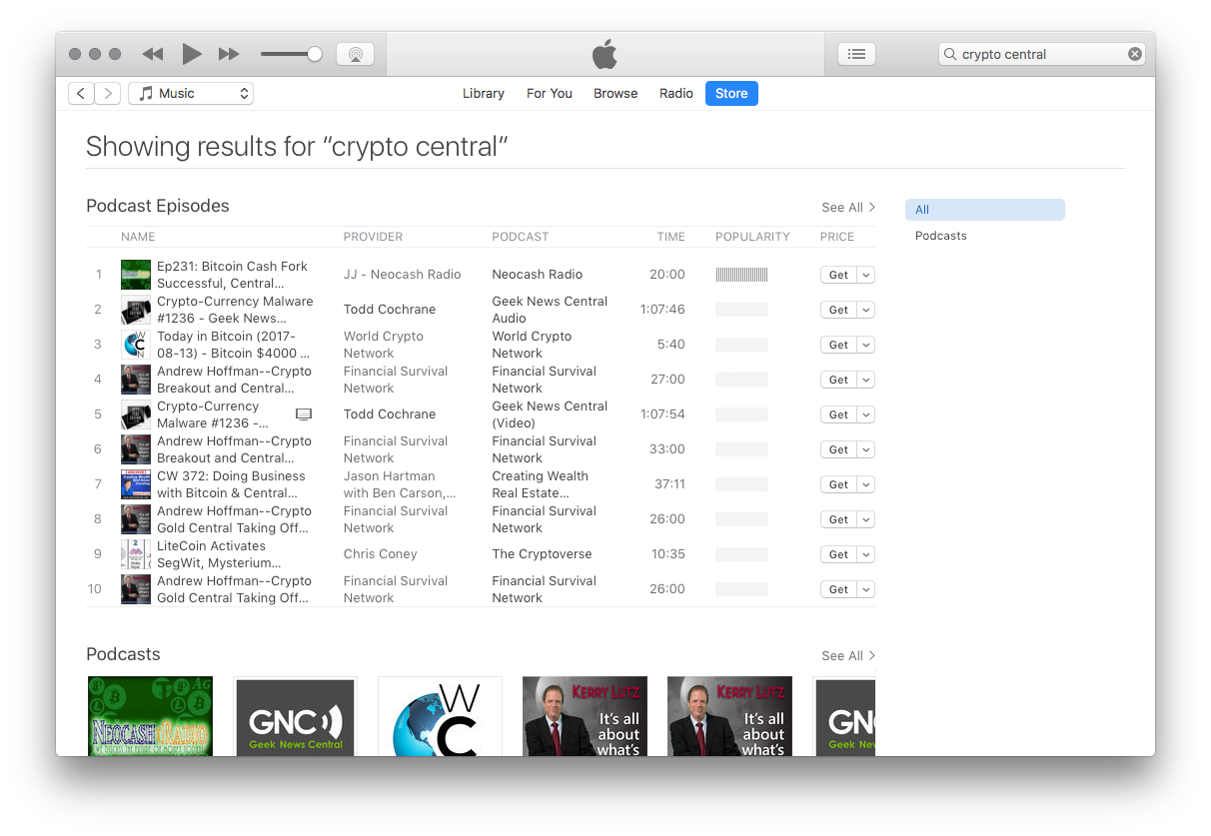Sort by the NAME column header

tap(138, 237)
